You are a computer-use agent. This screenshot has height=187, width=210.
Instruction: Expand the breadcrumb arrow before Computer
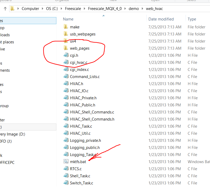point(18,9)
